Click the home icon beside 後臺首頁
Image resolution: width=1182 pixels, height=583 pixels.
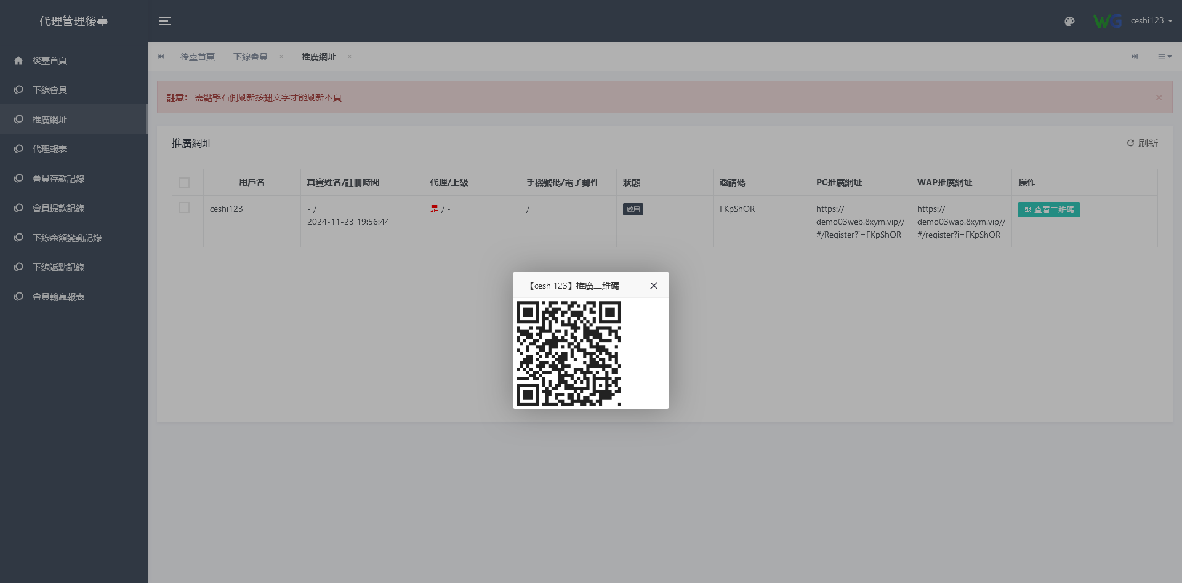coord(18,60)
